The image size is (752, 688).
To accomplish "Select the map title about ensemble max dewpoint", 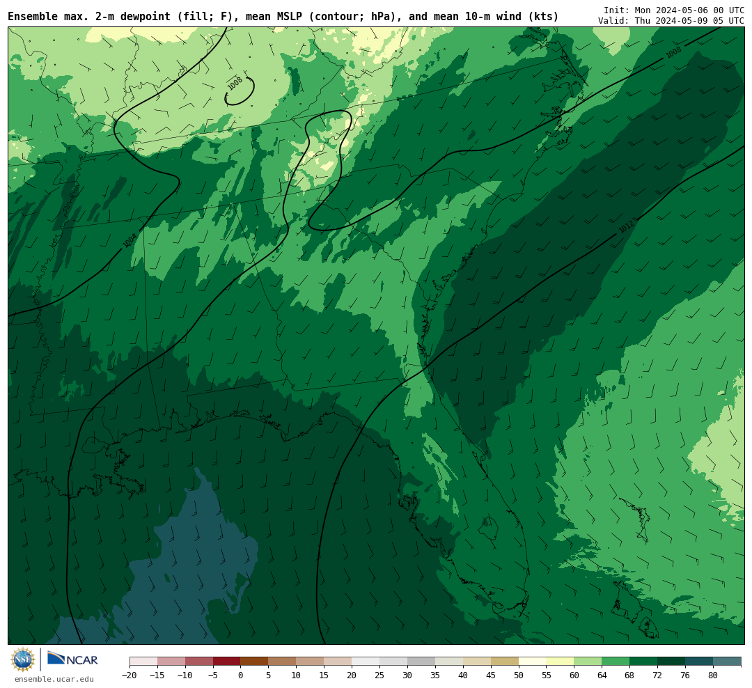I will coord(283,17).
